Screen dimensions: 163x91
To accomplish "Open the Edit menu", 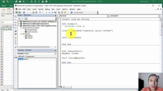I will (24, 9).
